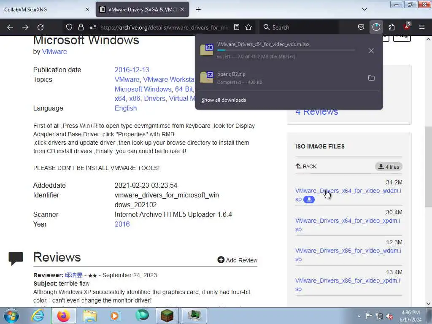The image size is (432, 324).
Task: Focus the address bar URL field
Action: pos(164,27)
